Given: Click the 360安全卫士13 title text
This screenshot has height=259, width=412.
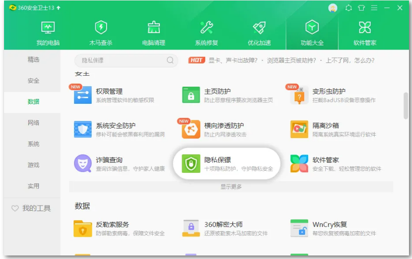Looking at the screenshot, I should [x=36, y=8].
